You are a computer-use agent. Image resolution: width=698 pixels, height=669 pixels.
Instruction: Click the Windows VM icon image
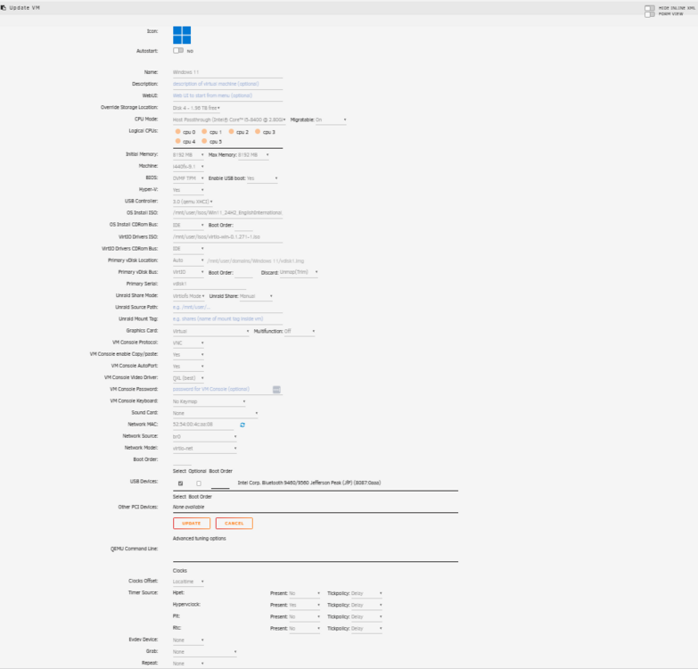182,35
